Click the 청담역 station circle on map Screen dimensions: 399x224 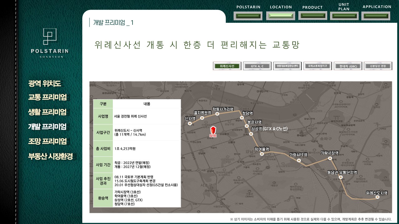(x=242, y=118)
